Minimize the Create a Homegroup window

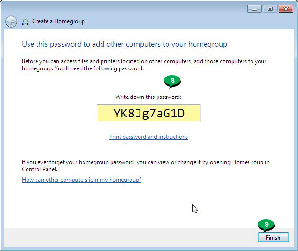(x=254, y=9)
